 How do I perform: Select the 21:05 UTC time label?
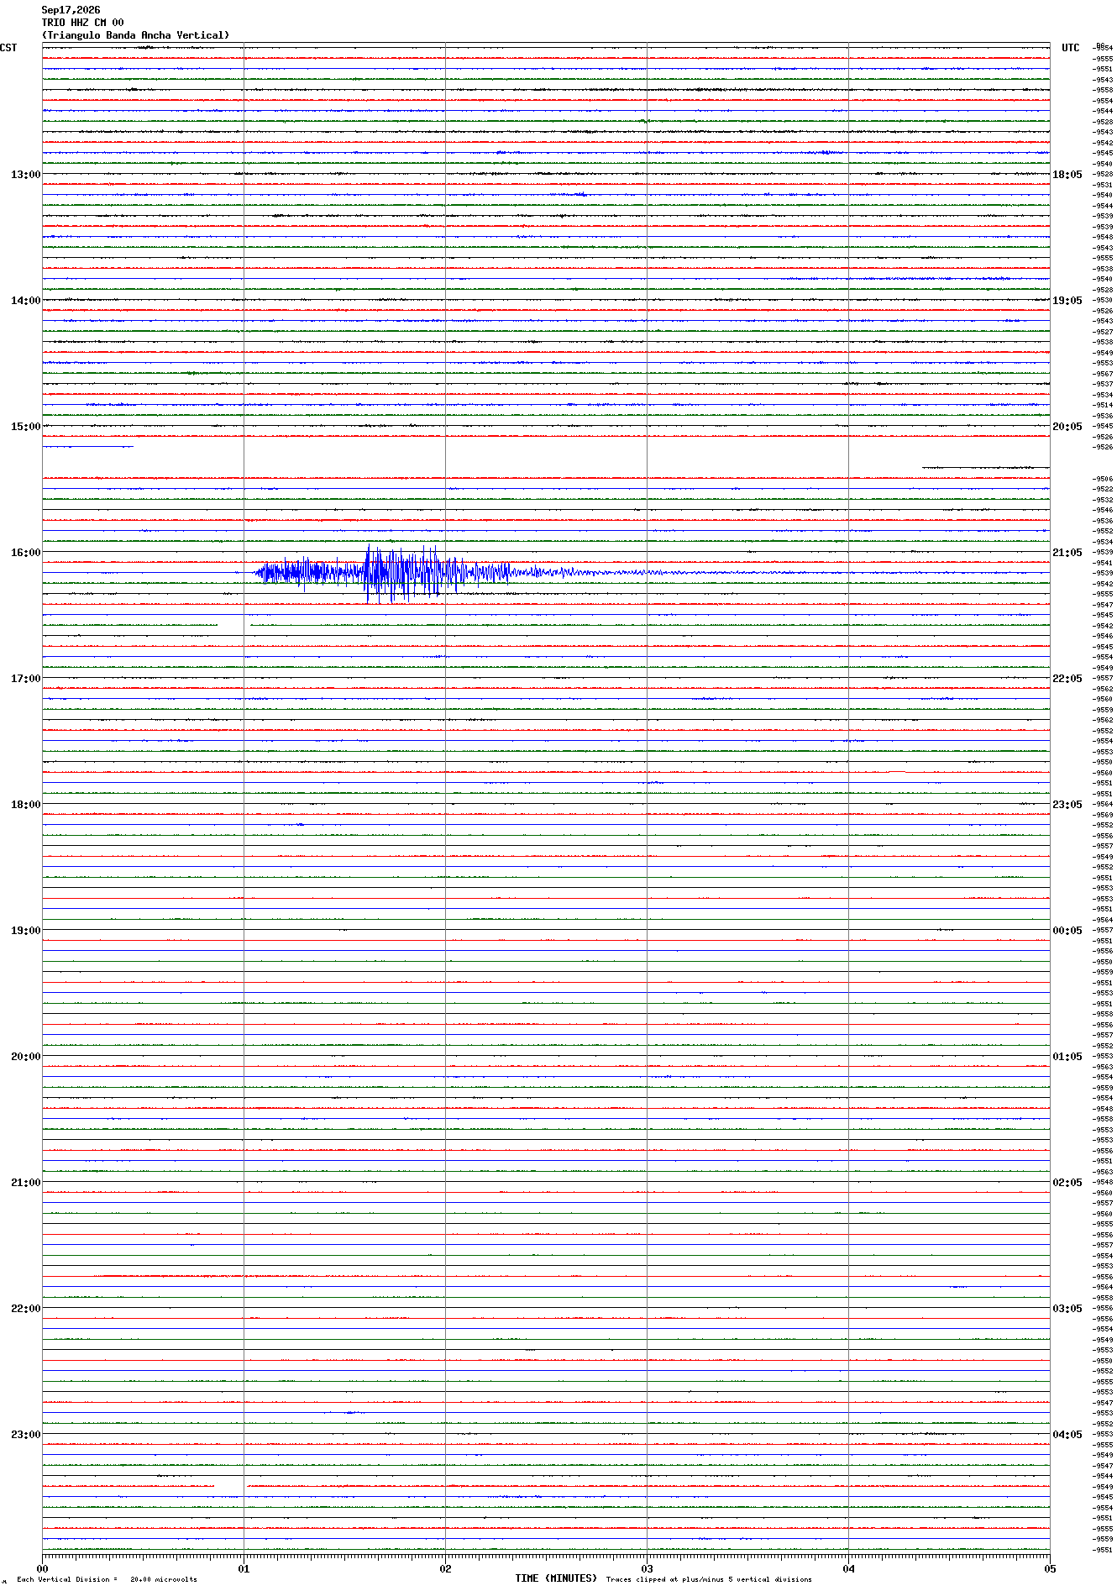click(x=1067, y=553)
